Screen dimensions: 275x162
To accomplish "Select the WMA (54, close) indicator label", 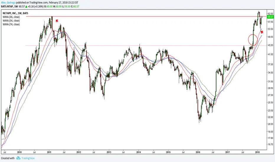I will (x=11, y=21).
